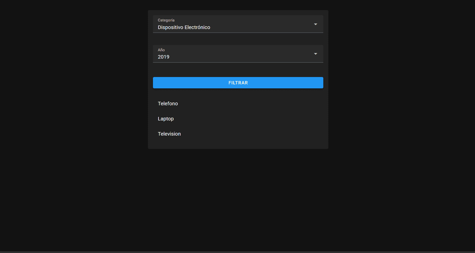Screen dimensions: 475x253
Task: Click the dropdown arrow beside Dispositivo Electrónico
Action: (x=316, y=24)
